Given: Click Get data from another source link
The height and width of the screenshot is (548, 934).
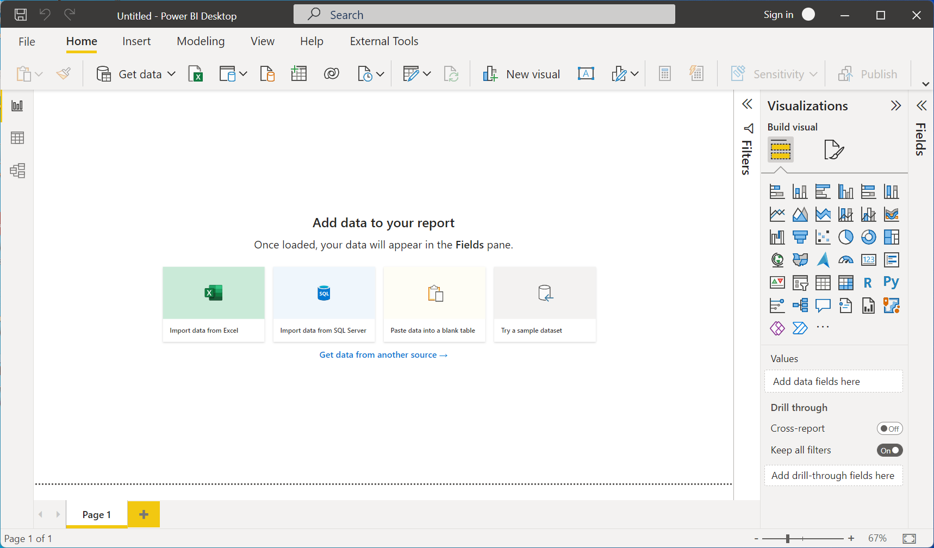Looking at the screenshot, I should point(383,354).
